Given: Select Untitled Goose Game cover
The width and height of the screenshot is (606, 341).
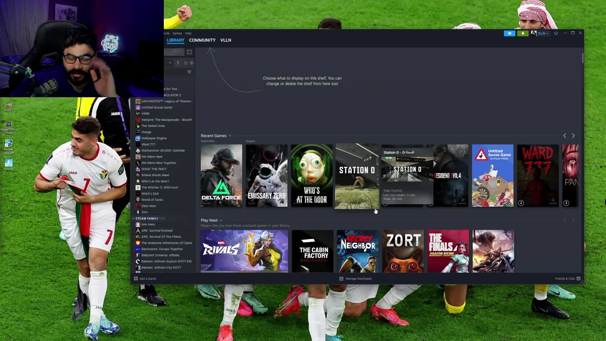Looking at the screenshot, I should pos(492,176).
